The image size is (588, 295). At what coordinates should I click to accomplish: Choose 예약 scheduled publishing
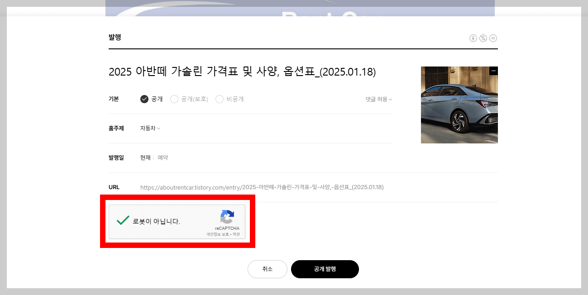[x=163, y=158]
